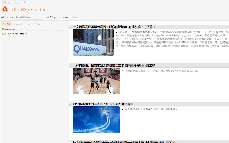Star the basketball sports evening news entry

[70, 65]
